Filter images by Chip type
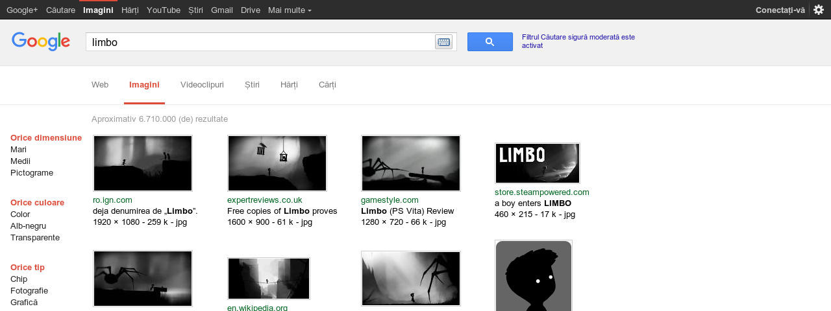Screen dimensions: 831x311 19,279
